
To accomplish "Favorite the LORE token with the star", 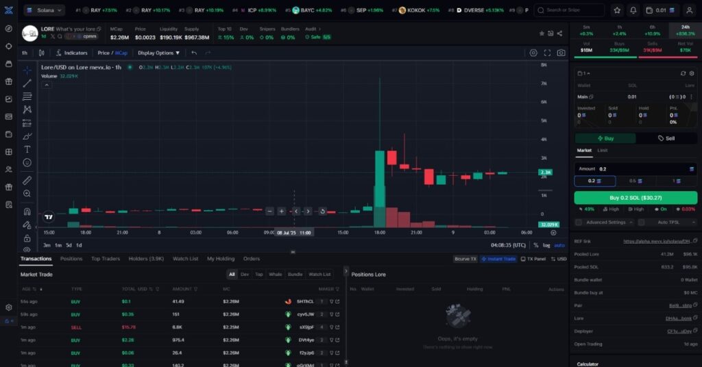I will pyautogui.click(x=542, y=34).
